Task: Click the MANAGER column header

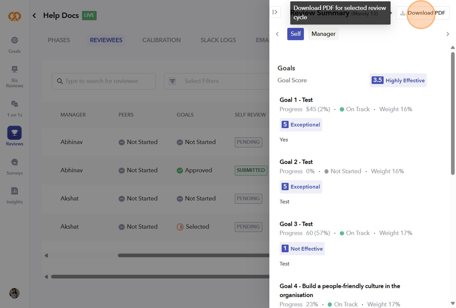Action: pos(73,115)
